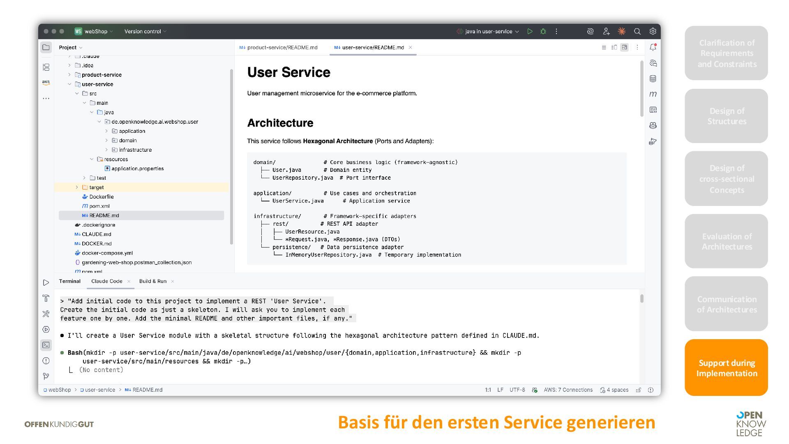789x444 pixels.
Task: Select the Build & Run terminal tab
Action: point(152,281)
